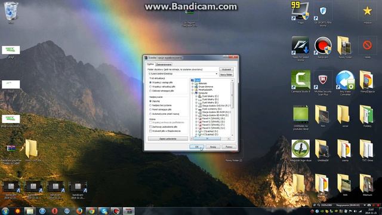Viewport: 382px width, 215px height.
Task: Choose 'Automatycznie zmień nazwę' option
Action: (x=150, y=114)
